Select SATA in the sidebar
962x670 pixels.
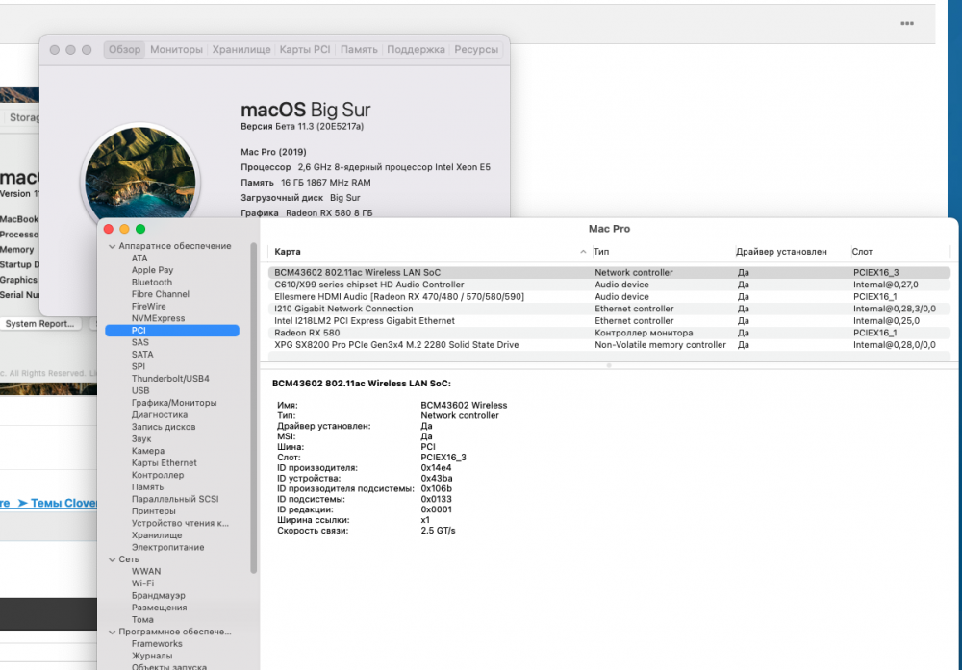click(142, 355)
